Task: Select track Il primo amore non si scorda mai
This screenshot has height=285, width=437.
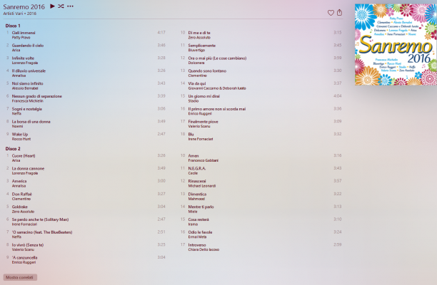Action: [x=217, y=109]
